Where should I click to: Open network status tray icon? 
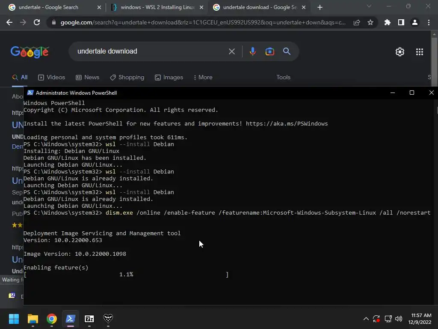pyautogui.click(x=388, y=319)
